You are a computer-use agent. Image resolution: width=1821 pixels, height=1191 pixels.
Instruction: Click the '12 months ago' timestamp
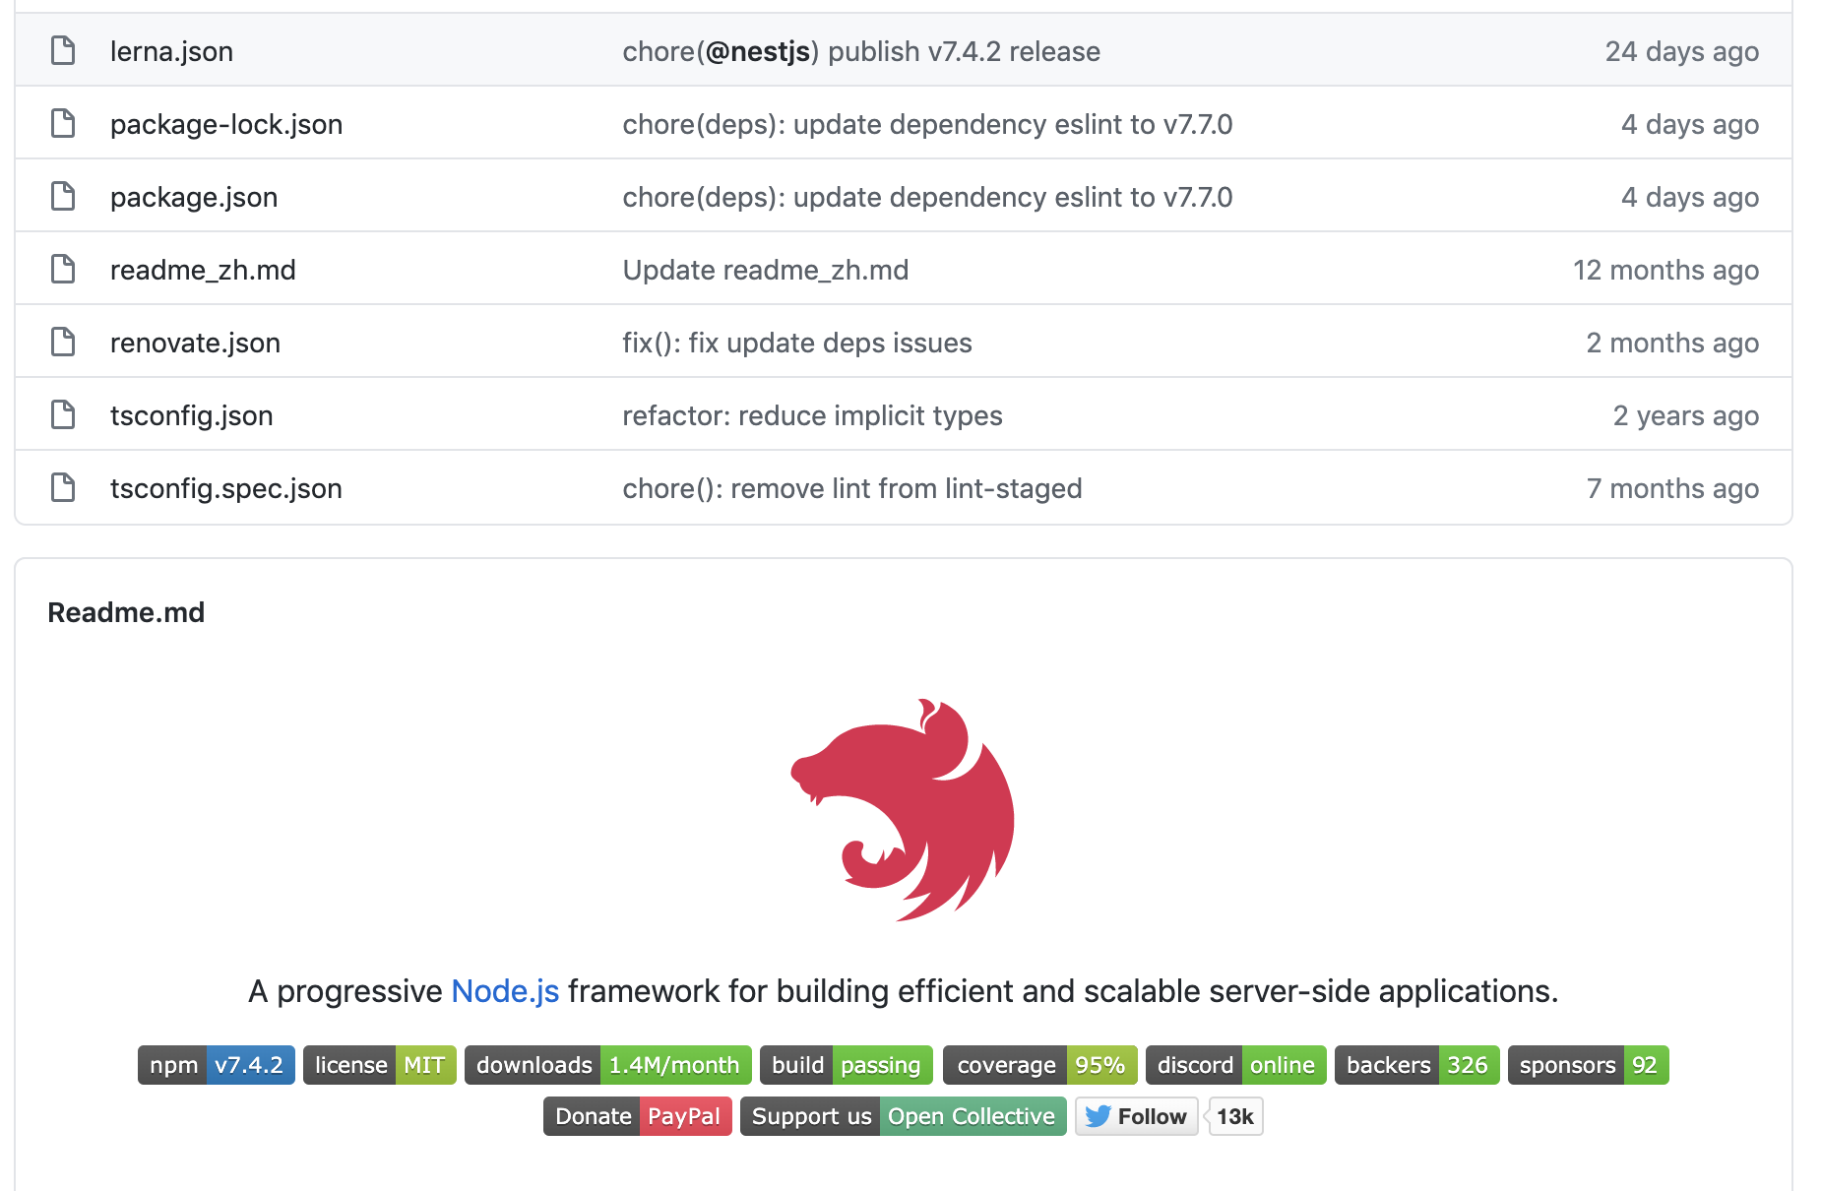pos(1666,270)
